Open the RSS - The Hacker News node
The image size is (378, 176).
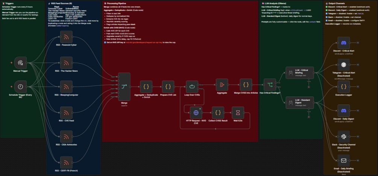(66, 63)
